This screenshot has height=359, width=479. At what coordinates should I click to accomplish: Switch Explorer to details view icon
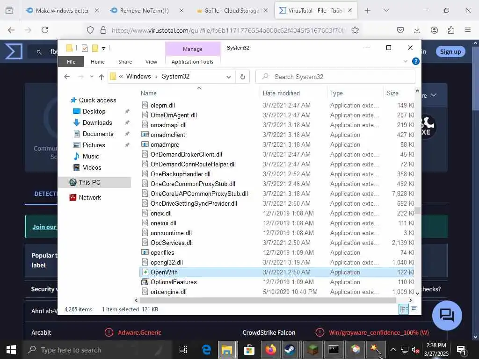point(404,309)
